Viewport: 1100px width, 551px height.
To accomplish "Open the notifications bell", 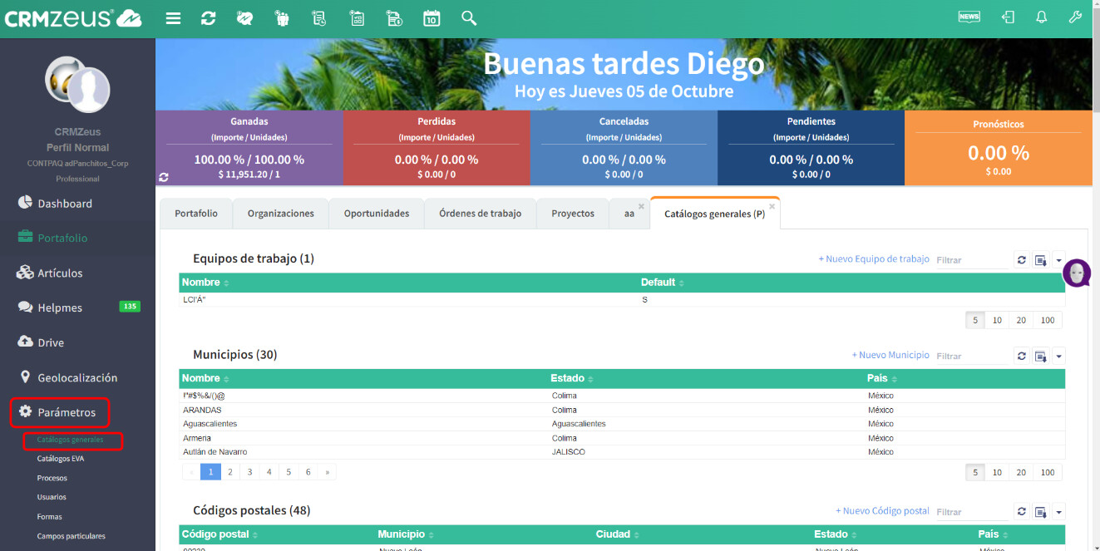I will tap(1041, 17).
